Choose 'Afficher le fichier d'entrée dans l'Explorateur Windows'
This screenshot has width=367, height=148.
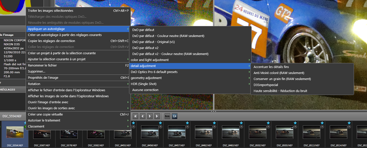click(x=78, y=90)
